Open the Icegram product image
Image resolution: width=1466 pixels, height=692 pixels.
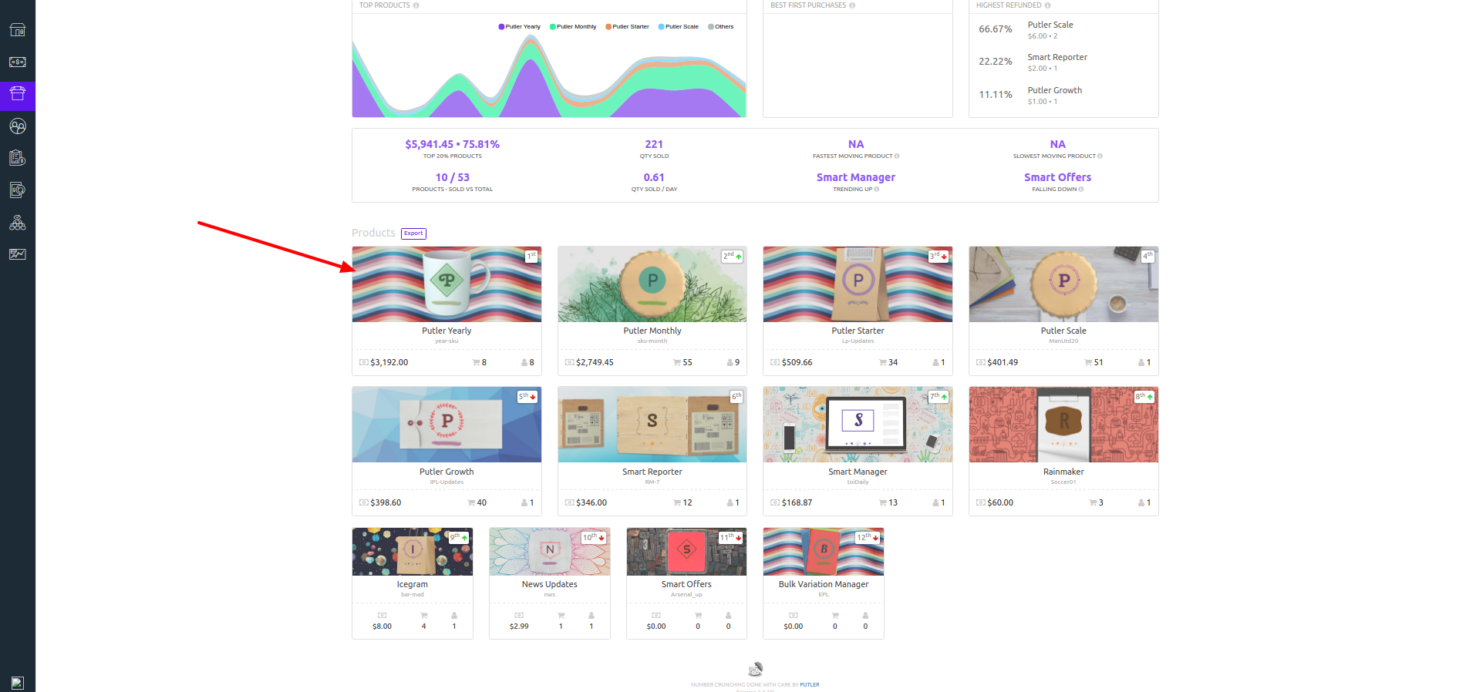click(x=413, y=552)
